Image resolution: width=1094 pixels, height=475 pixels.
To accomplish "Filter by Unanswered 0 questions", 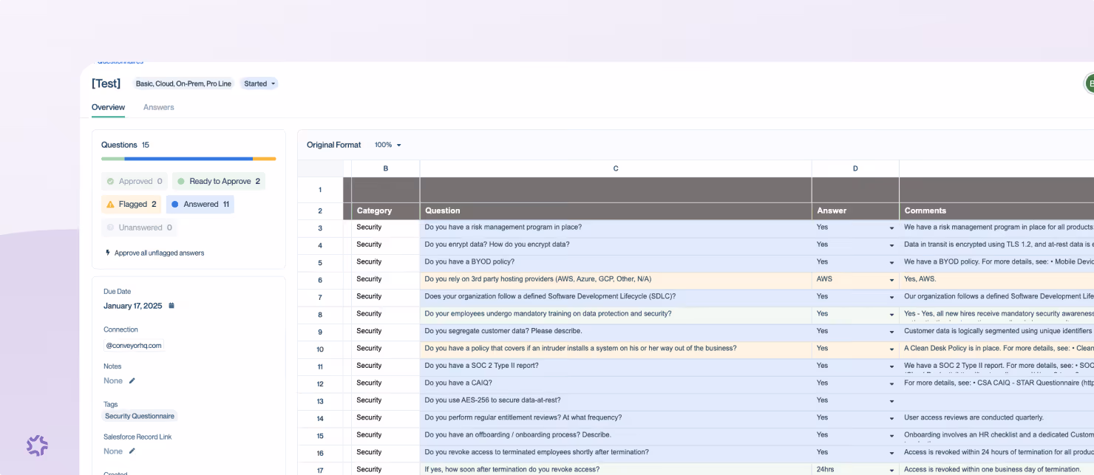I will [x=140, y=228].
